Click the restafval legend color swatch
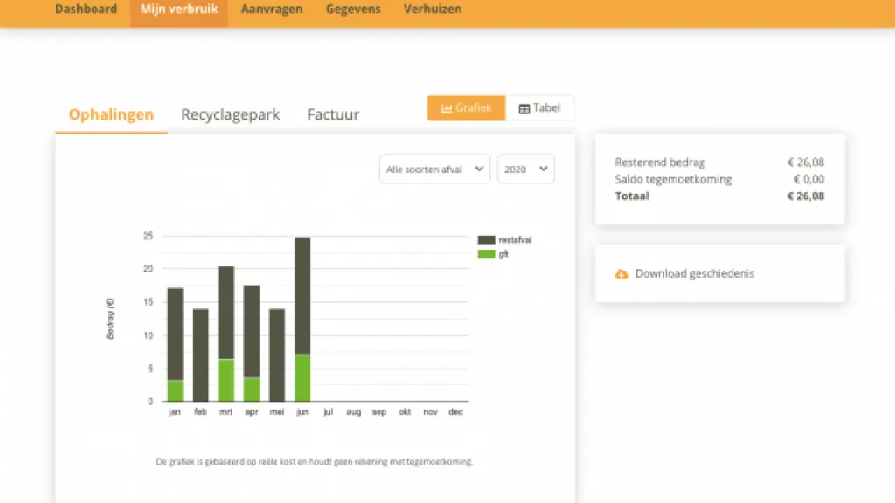The image size is (895, 503). (487, 239)
